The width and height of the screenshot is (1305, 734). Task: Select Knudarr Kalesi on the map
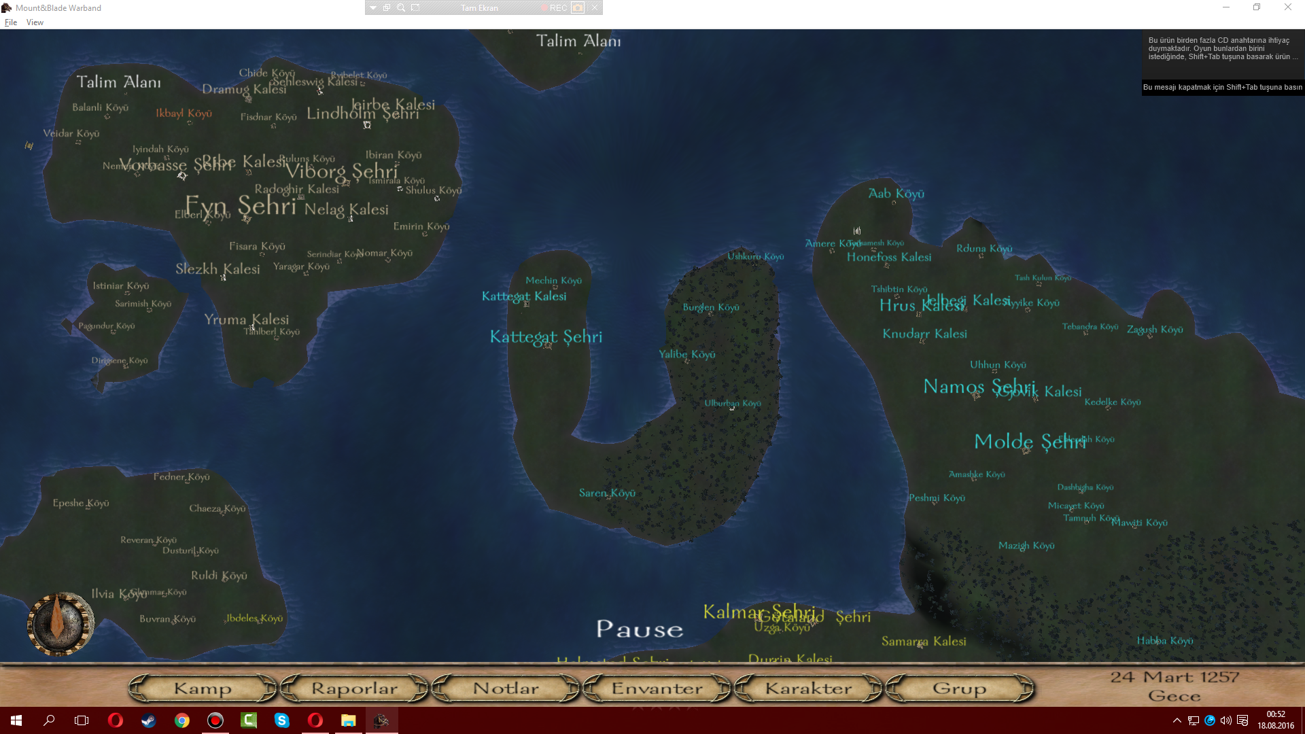924,334
